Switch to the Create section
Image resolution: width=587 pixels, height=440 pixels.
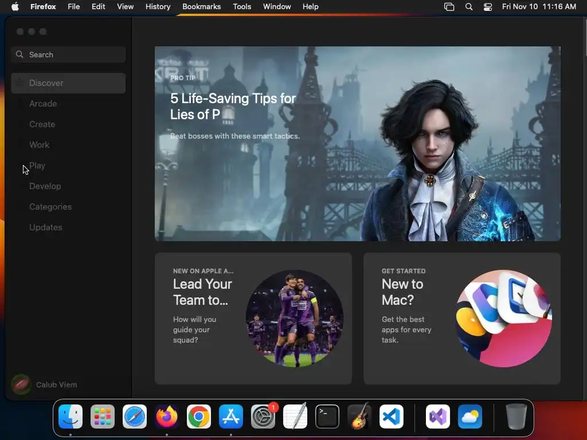(68, 124)
